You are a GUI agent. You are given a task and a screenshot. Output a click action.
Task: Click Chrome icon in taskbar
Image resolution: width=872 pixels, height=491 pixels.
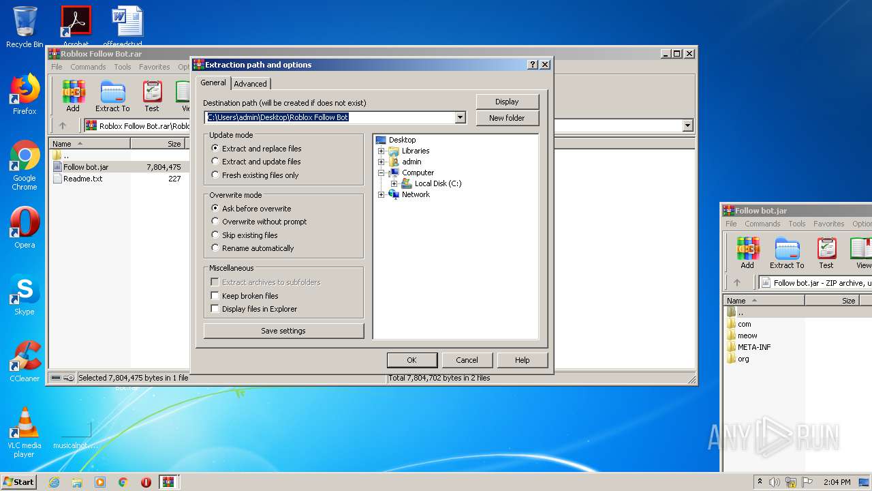coord(123,482)
